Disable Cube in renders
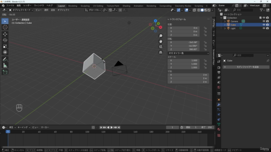Viewport: 271px width, 152px height. tap(267, 25)
